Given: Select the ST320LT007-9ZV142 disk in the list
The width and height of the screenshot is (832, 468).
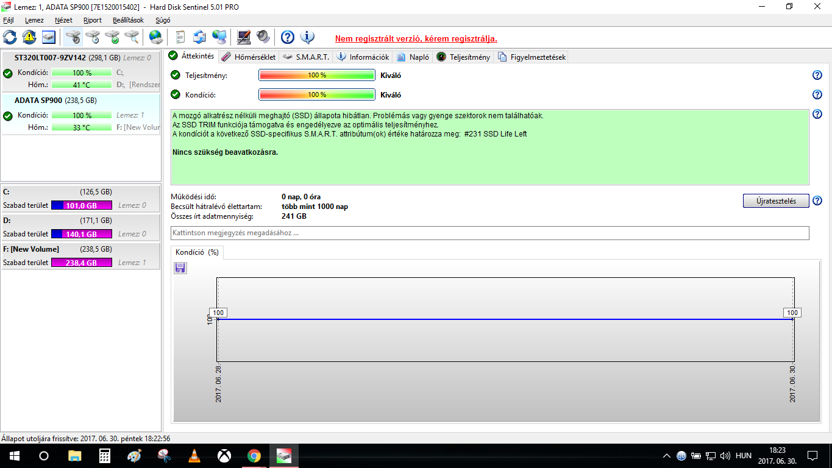Looking at the screenshot, I should point(81,72).
